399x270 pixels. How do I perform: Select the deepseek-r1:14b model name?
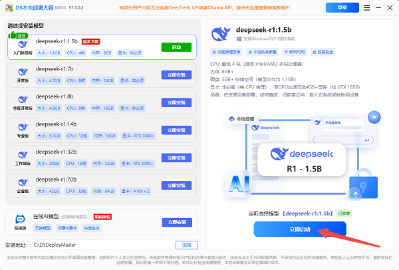tap(56, 124)
